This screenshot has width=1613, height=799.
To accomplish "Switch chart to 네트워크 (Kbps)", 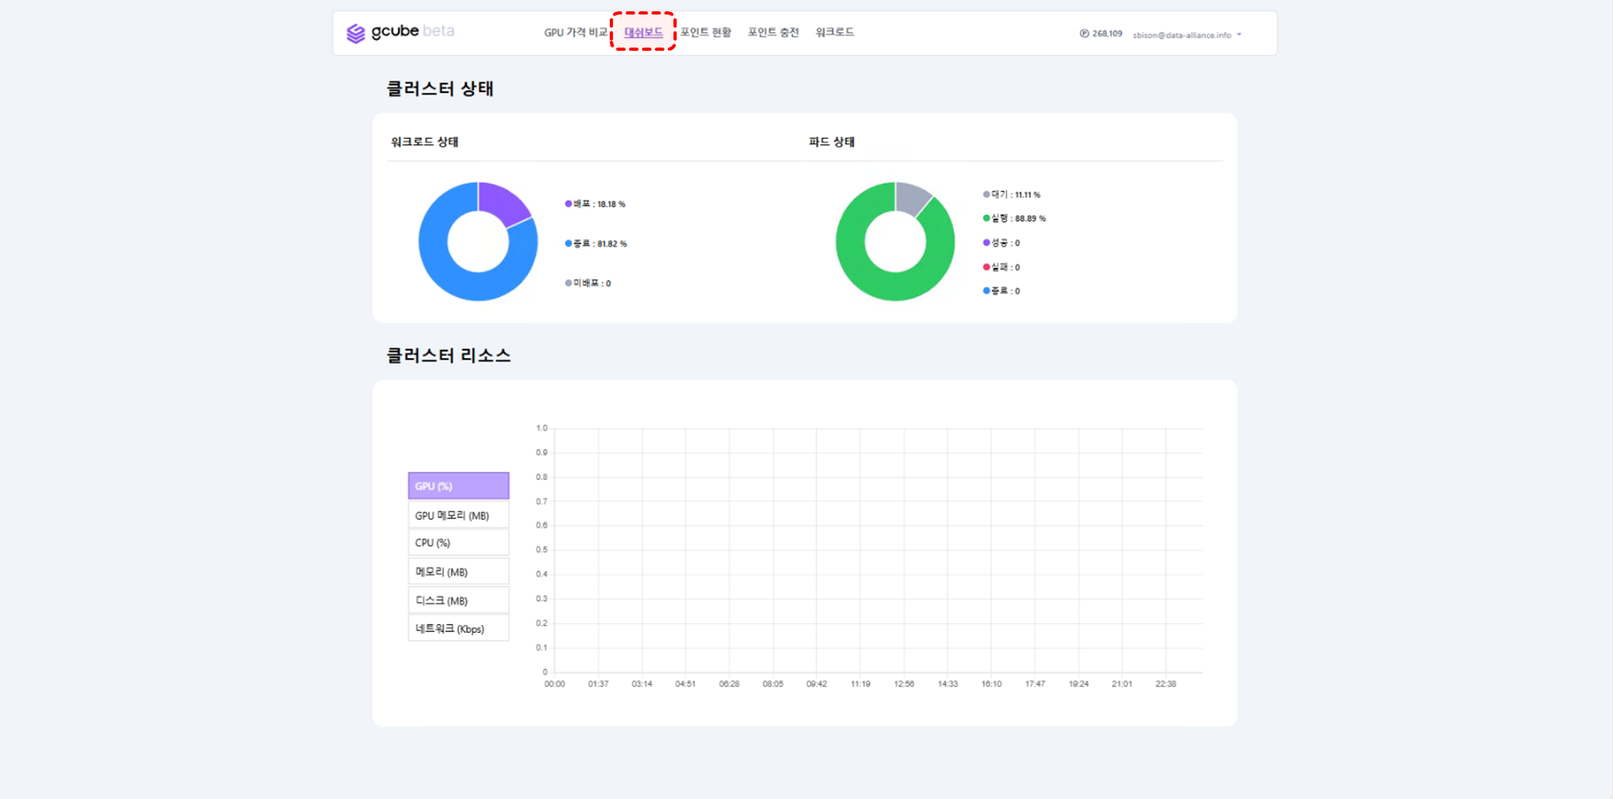I will pos(458,629).
